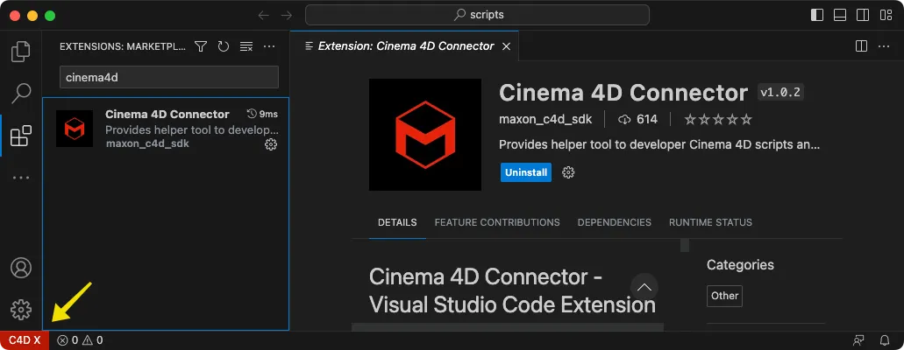Open notifications bell in status bar

click(x=885, y=340)
